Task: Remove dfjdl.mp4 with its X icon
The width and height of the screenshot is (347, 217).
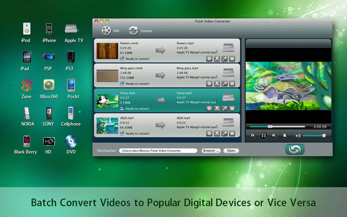Action: pyautogui.click(x=232, y=133)
